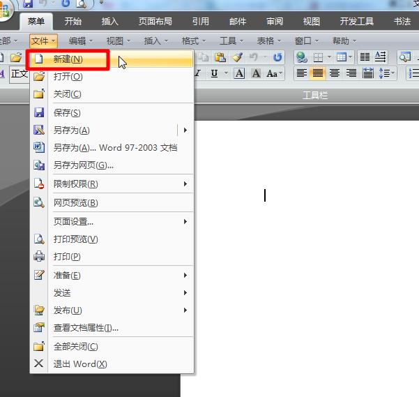
Task: Click in the document page at the text cursor
Action: click(x=265, y=195)
